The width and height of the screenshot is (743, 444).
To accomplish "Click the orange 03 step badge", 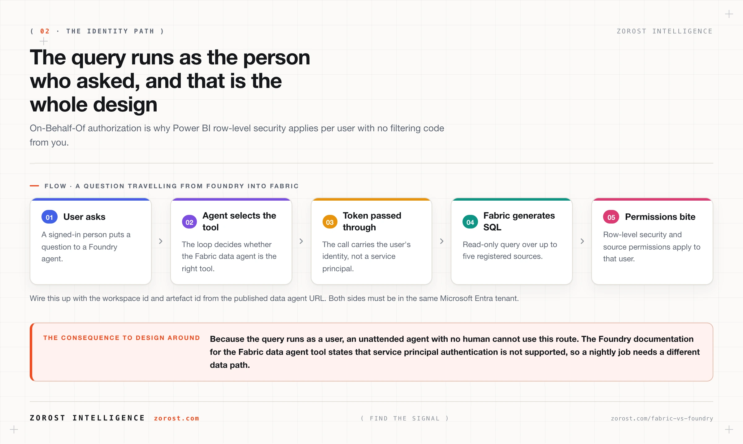I will point(330,222).
